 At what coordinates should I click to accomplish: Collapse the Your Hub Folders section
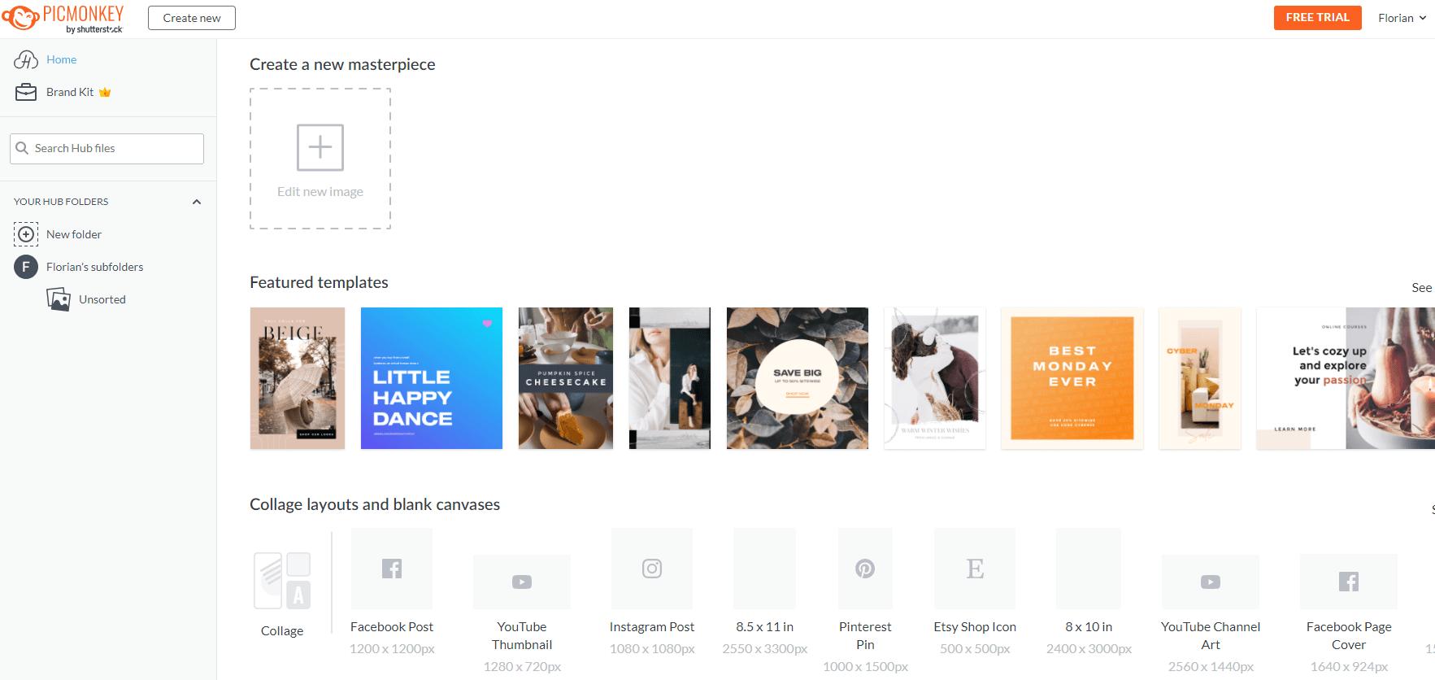(196, 201)
